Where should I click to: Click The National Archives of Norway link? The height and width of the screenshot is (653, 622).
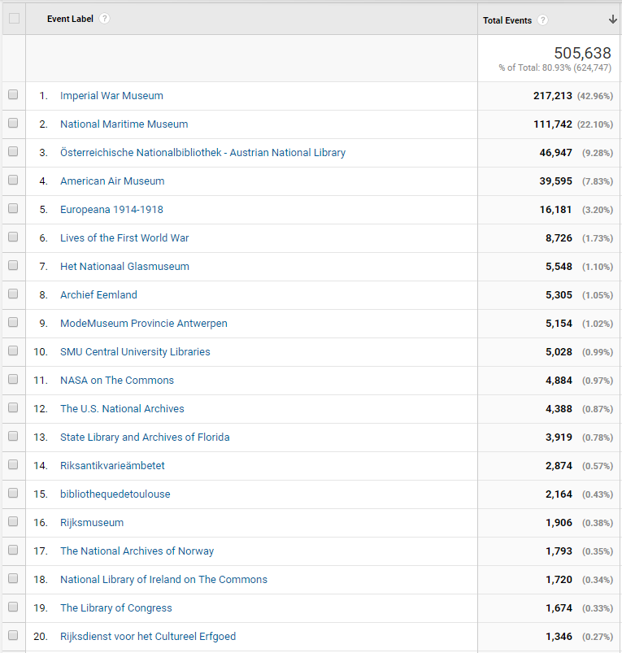click(x=137, y=551)
